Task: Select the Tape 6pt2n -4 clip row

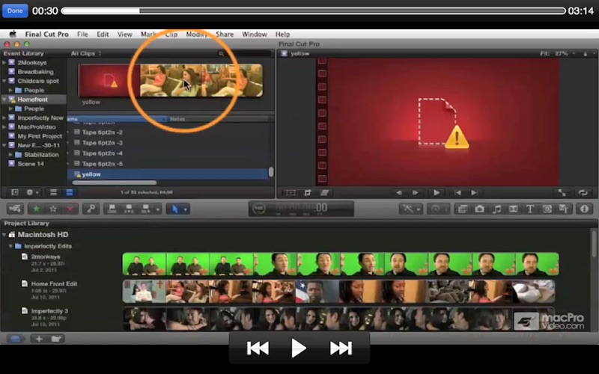Action: tap(168, 153)
